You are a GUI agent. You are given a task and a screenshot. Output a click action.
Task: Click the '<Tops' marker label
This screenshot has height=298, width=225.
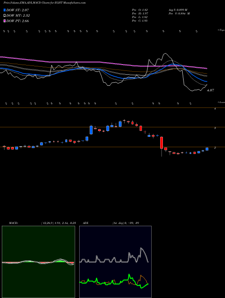221,30
